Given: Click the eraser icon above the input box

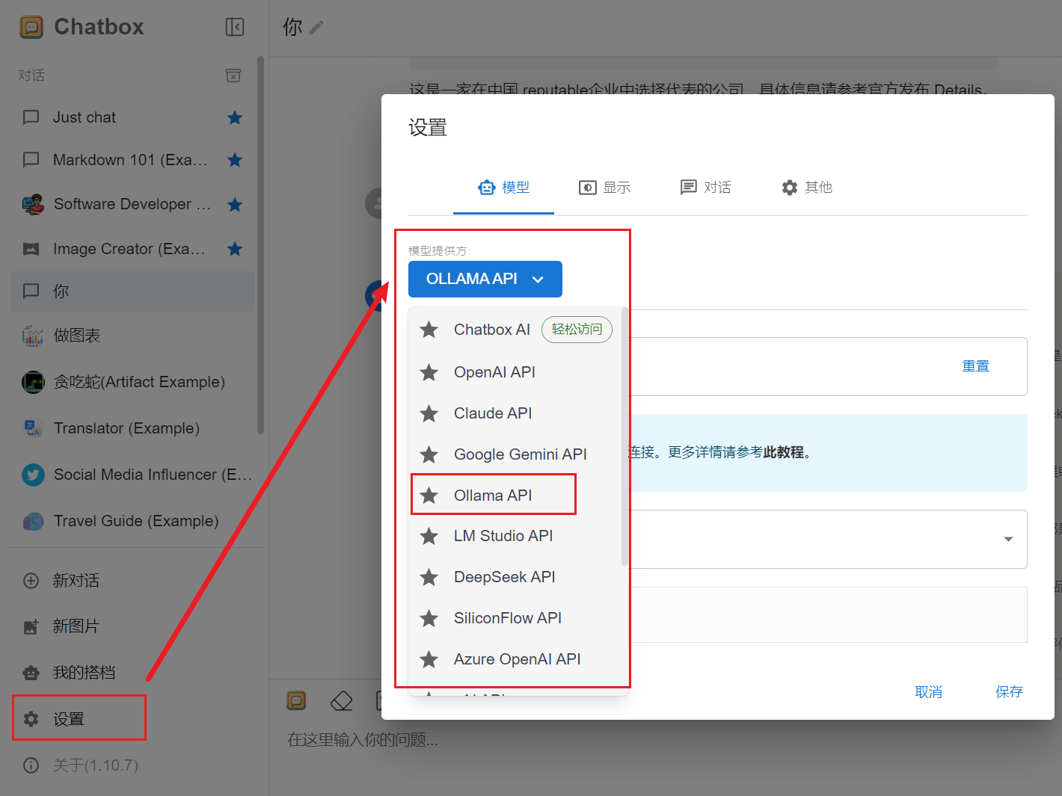Looking at the screenshot, I should tap(341, 701).
